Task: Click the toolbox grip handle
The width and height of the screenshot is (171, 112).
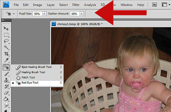Action: (x=6, y=23)
